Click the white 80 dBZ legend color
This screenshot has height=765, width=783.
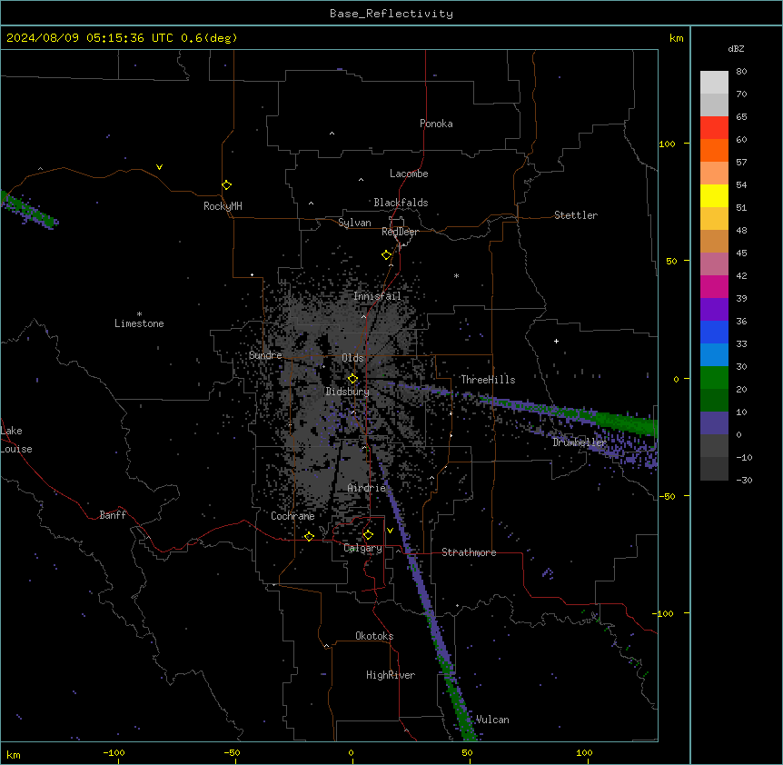(x=714, y=83)
